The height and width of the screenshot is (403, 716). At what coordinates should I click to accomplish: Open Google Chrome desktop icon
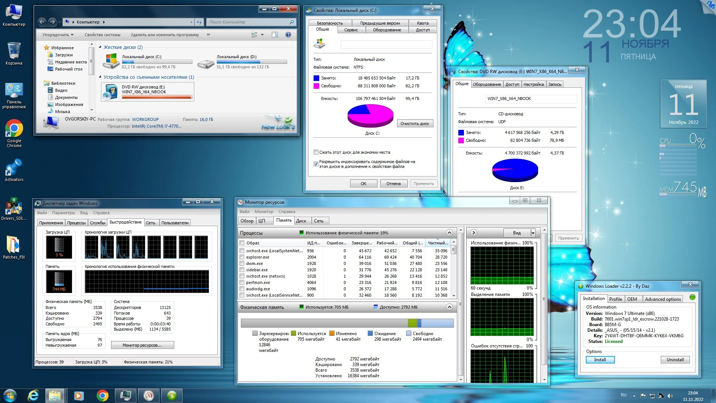coord(14,129)
